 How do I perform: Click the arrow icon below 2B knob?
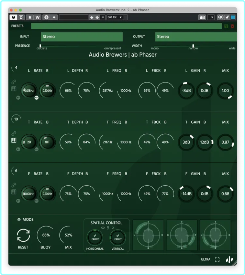[18, 149]
